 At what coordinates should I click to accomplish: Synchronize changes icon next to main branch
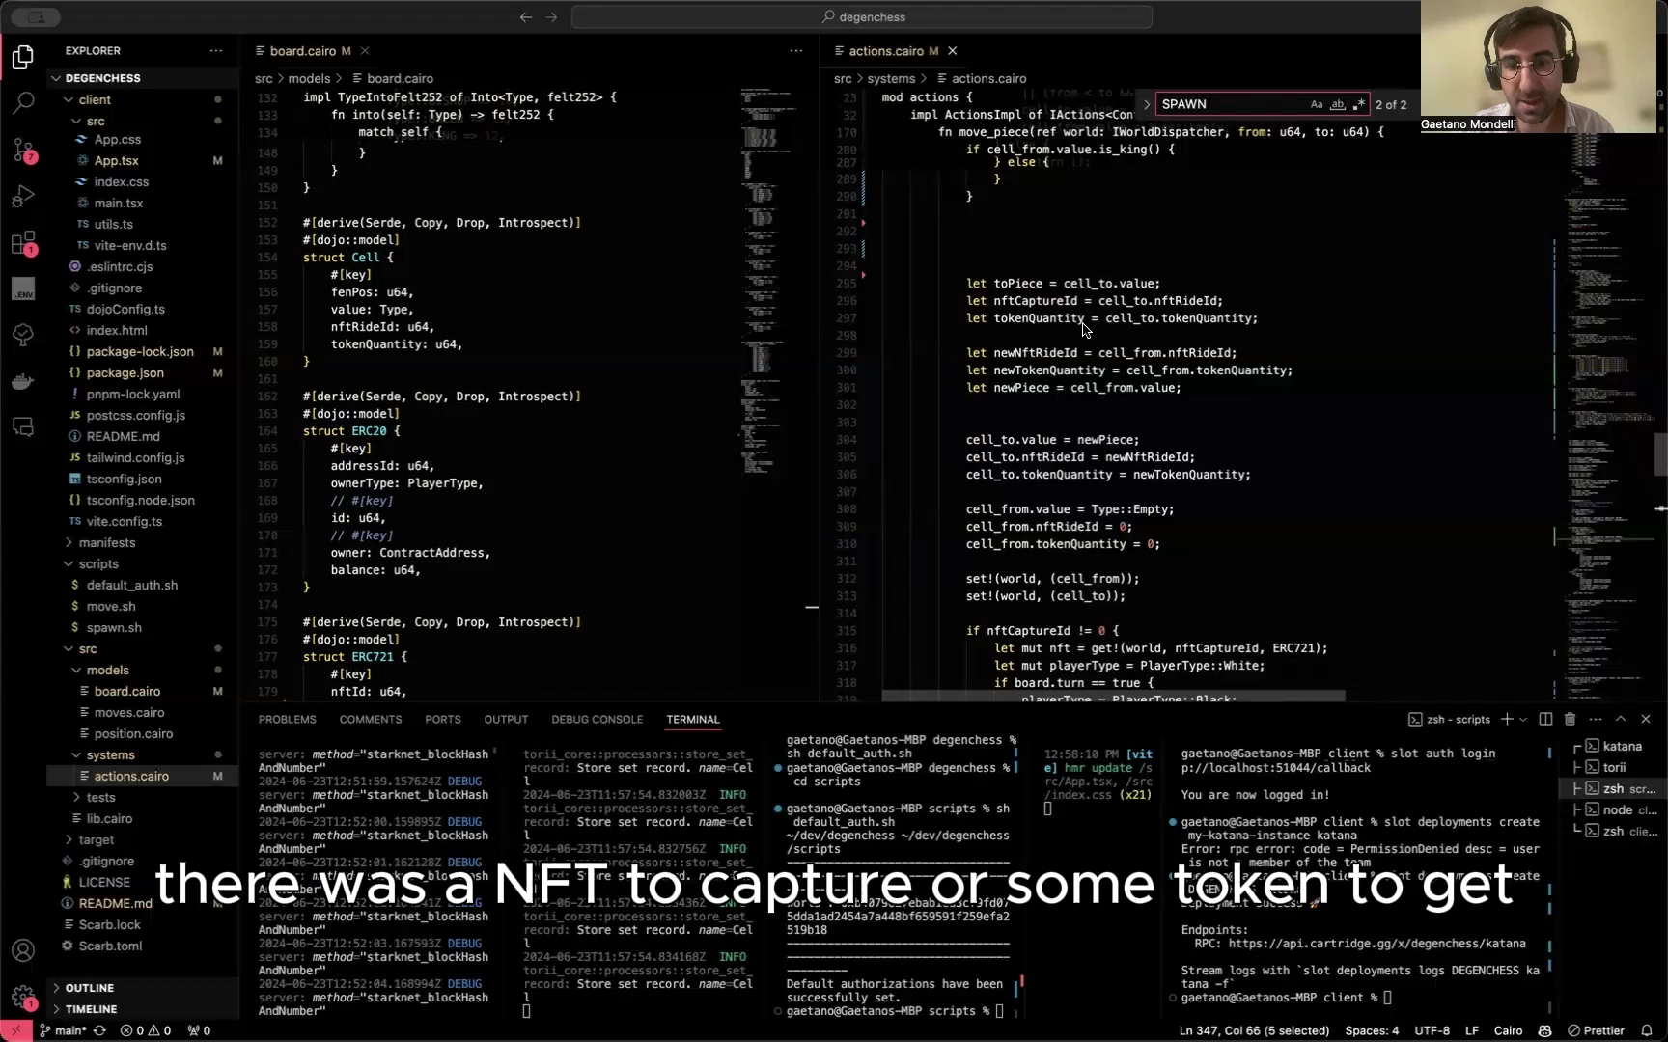tap(99, 1030)
